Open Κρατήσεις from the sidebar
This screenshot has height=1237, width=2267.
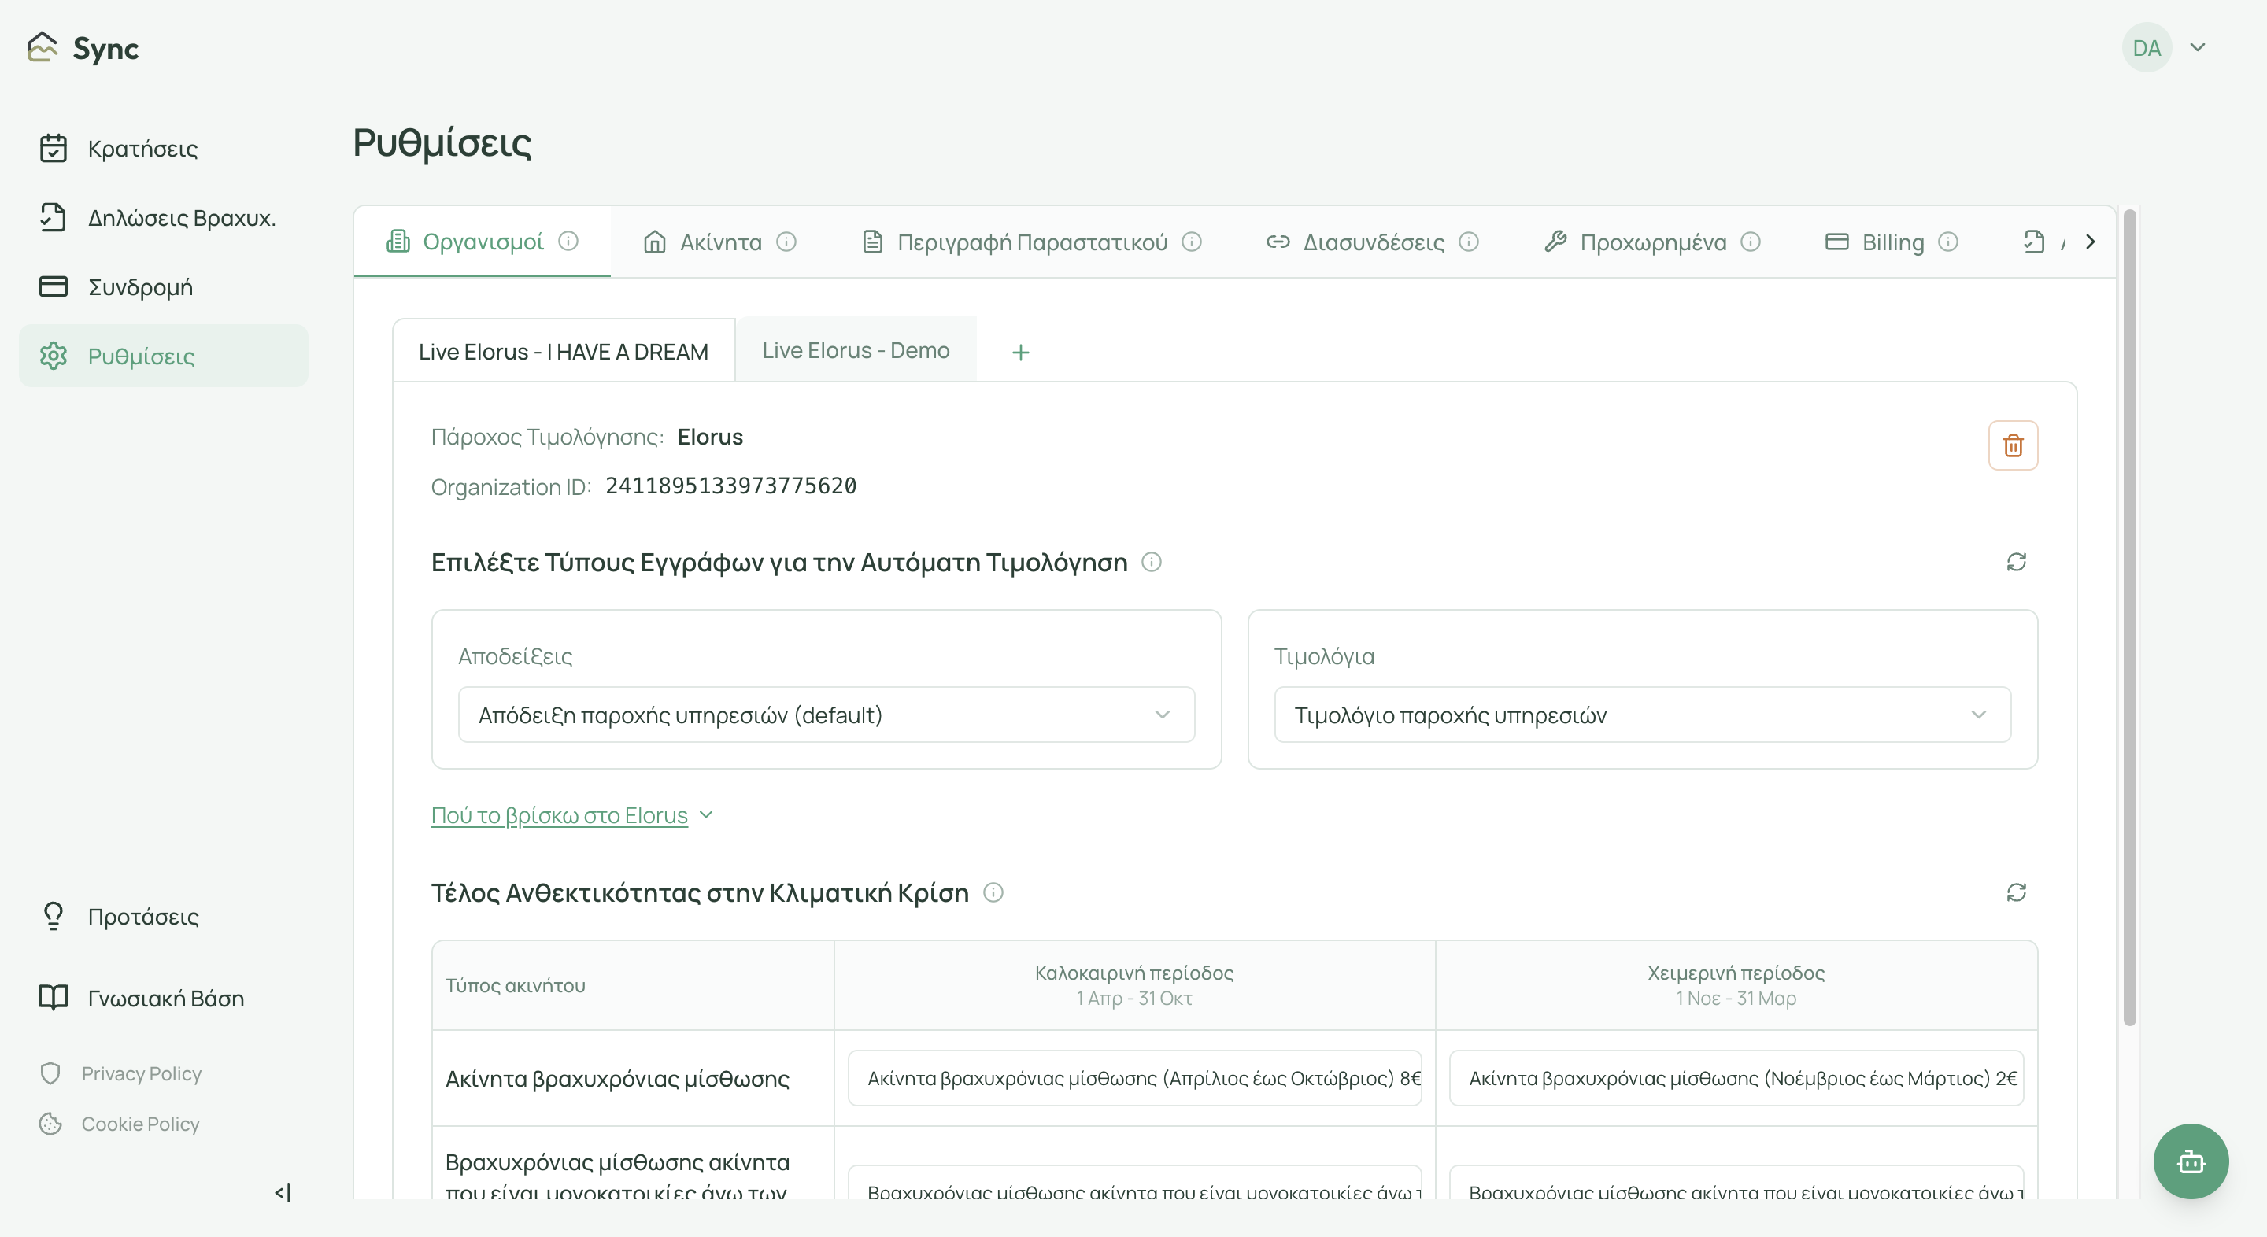click(x=163, y=148)
